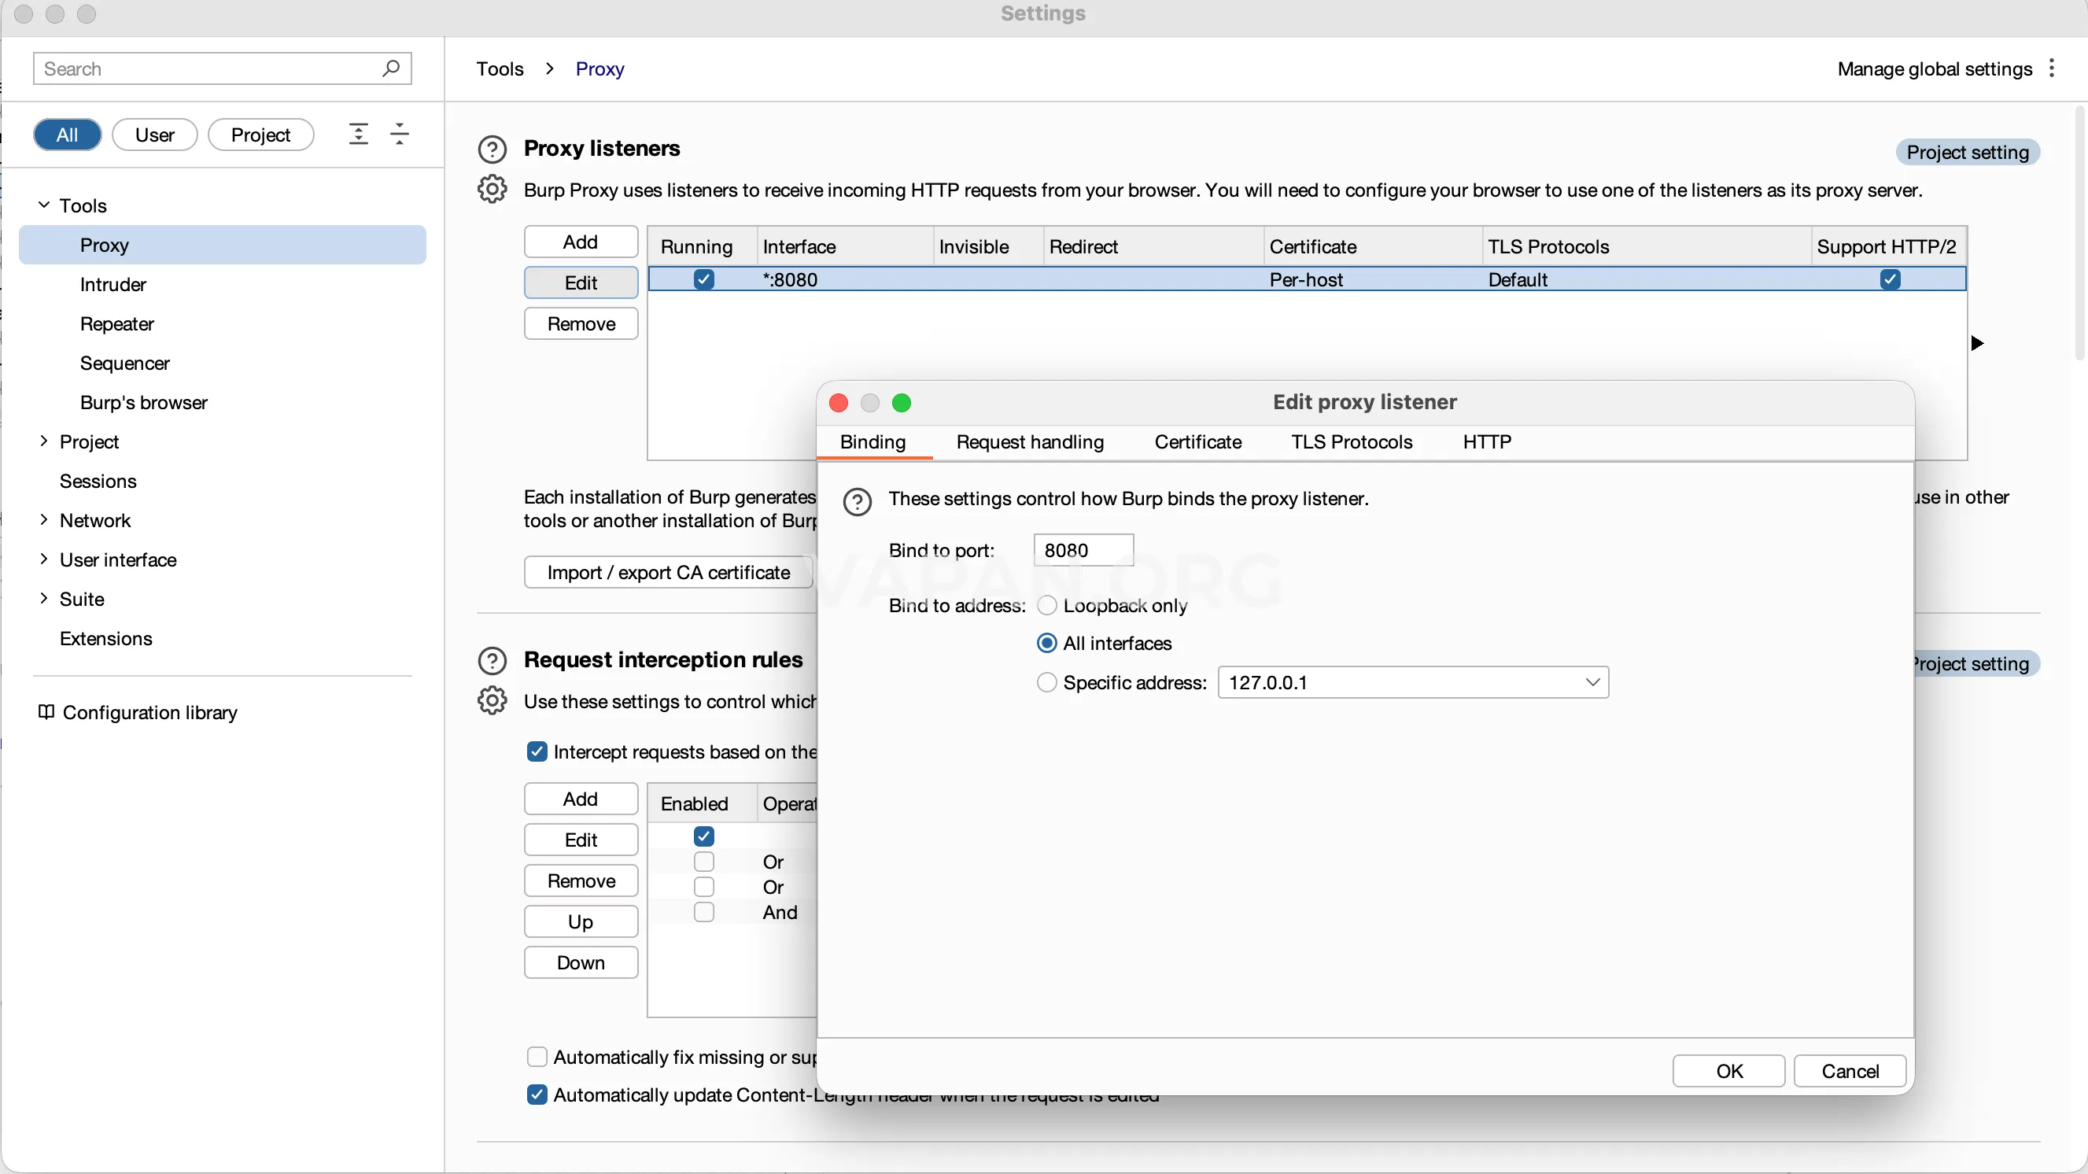The height and width of the screenshot is (1174, 2088).
Task: Toggle Automatically update Content-Length checkbox
Action: pyautogui.click(x=537, y=1095)
